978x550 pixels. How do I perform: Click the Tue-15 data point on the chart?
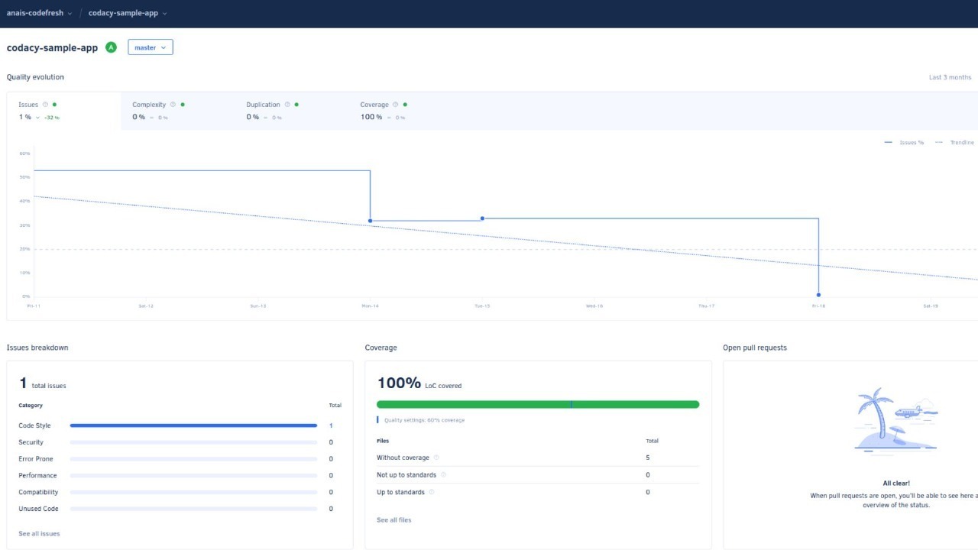(482, 218)
